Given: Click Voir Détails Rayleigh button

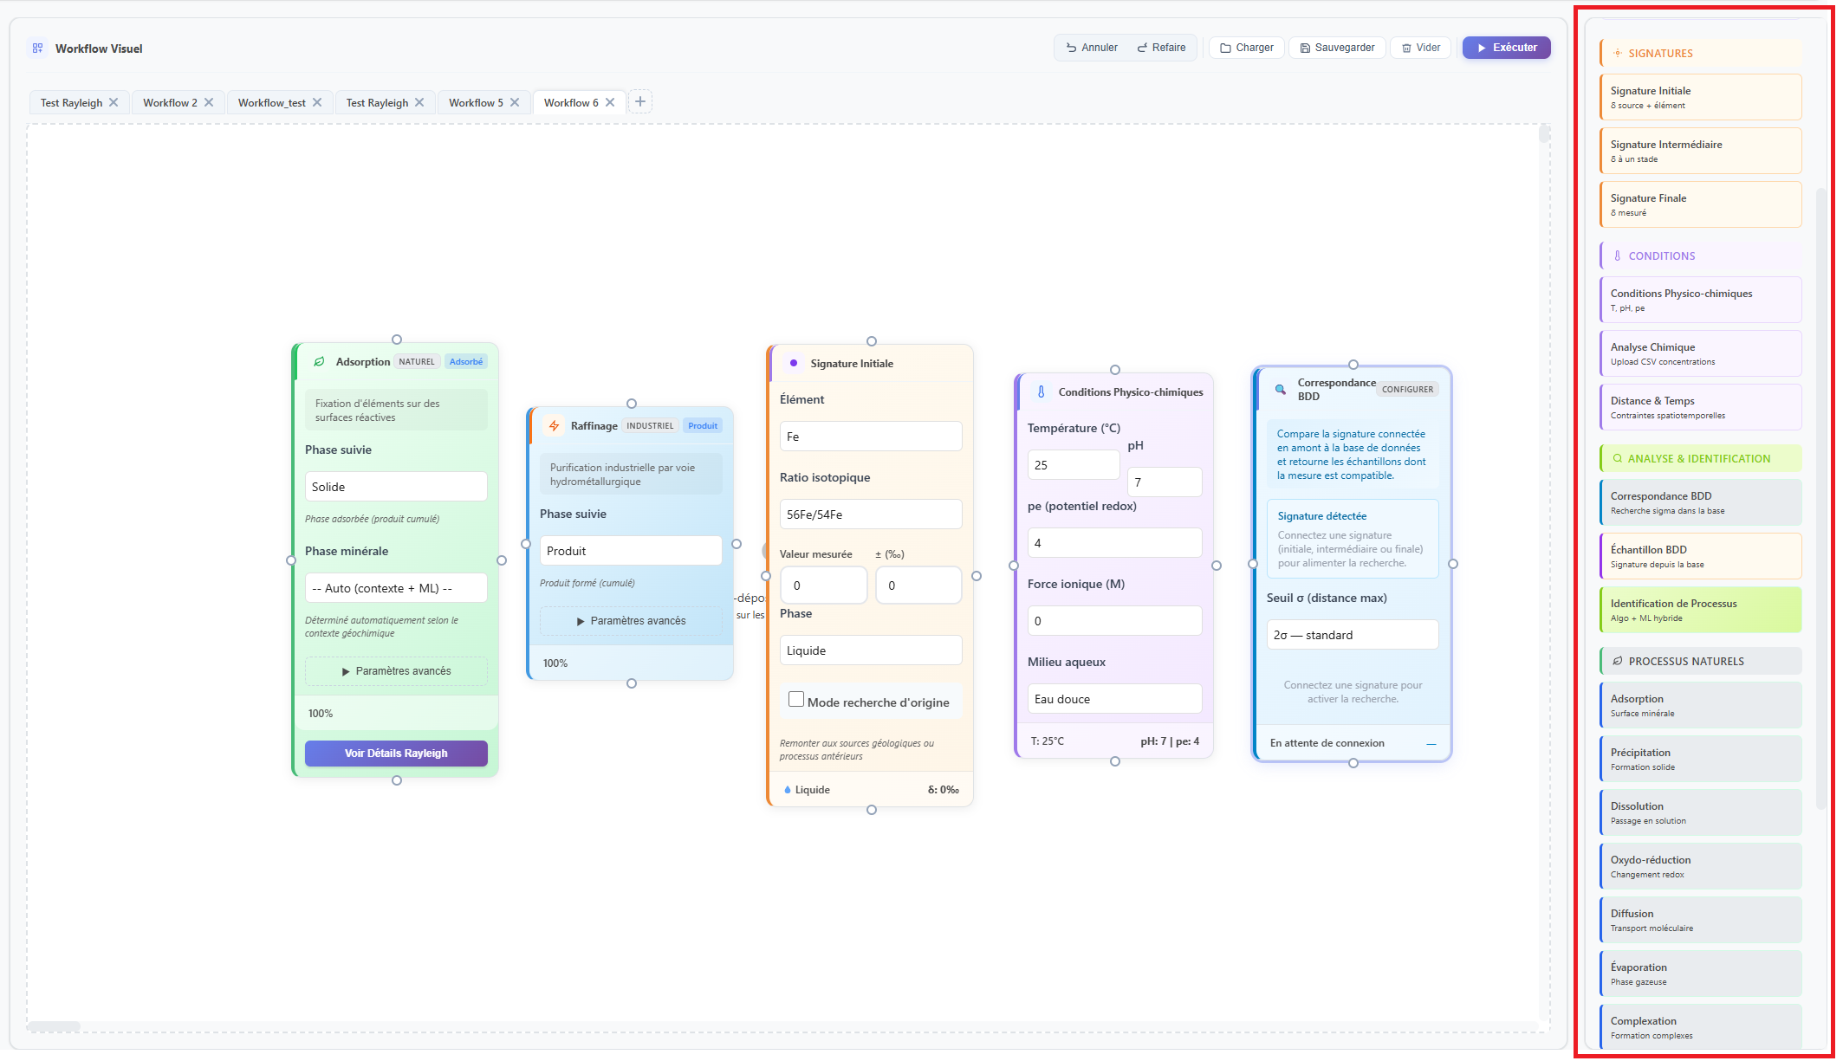Looking at the screenshot, I should [396, 754].
